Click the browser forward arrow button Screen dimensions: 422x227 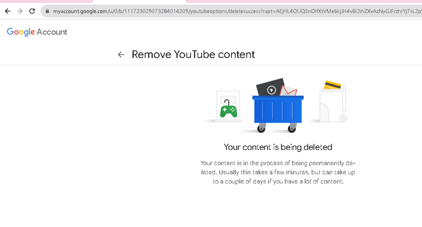(x=20, y=11)
